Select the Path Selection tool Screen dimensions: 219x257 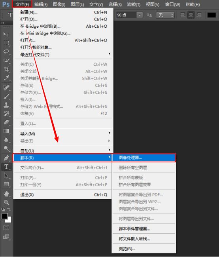(6, 175)
